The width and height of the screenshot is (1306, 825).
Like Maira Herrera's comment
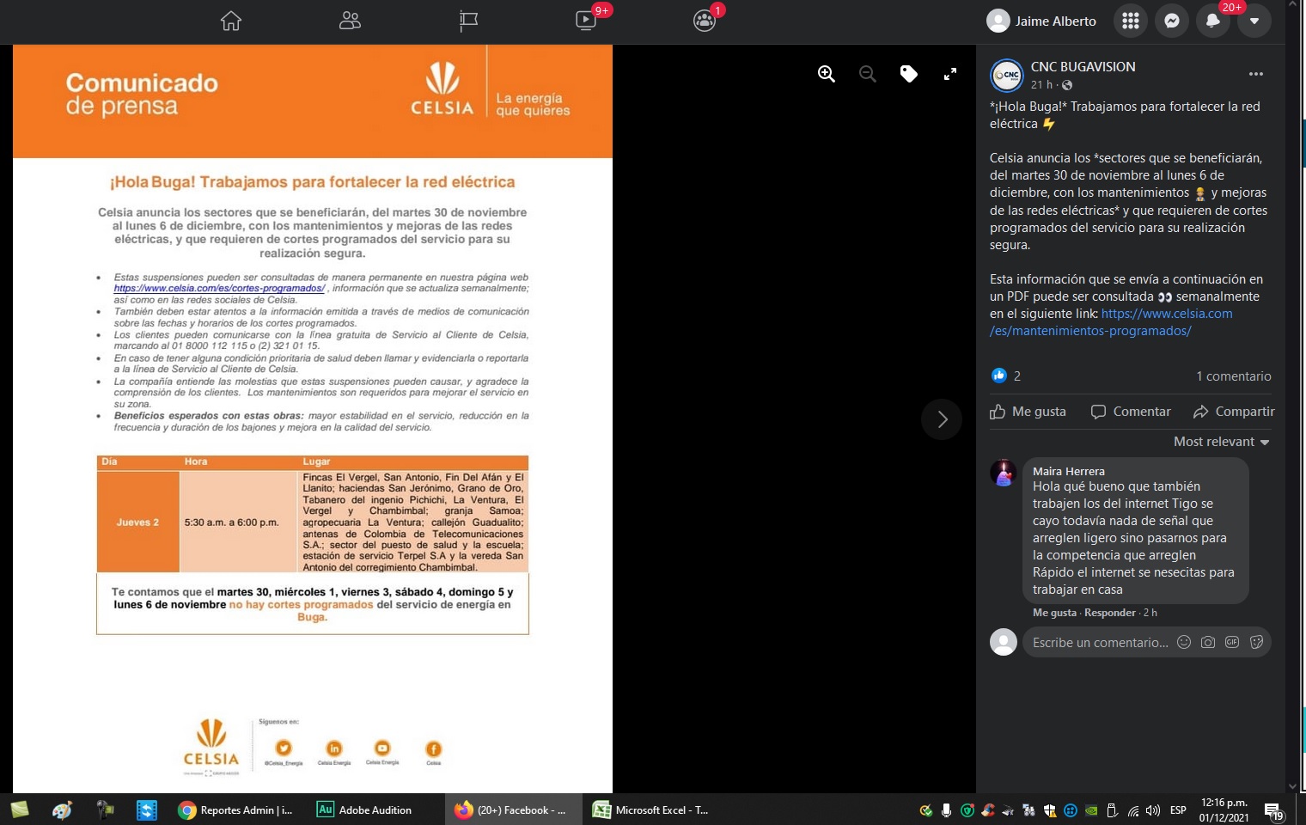coord(1054,613)
